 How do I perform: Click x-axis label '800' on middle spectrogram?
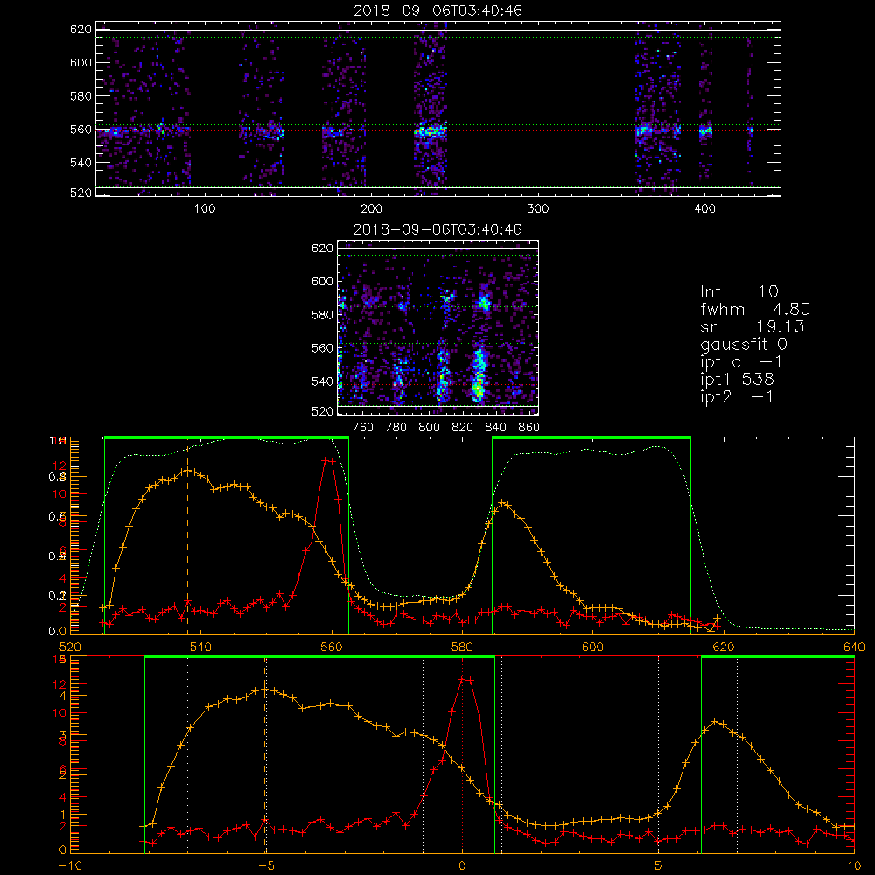tap(429, 428)
